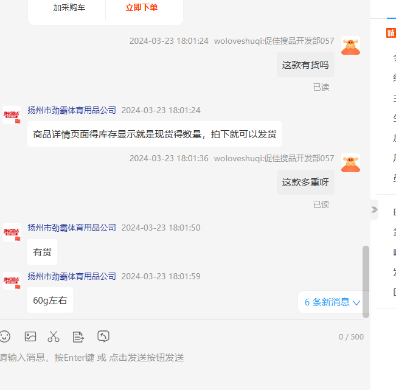Open seller name link above 商品详情页面 message
The height and width of the screenshot is (390, 396).
coord(72,110)
